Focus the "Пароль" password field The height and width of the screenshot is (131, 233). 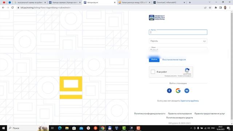coord(178,41)
